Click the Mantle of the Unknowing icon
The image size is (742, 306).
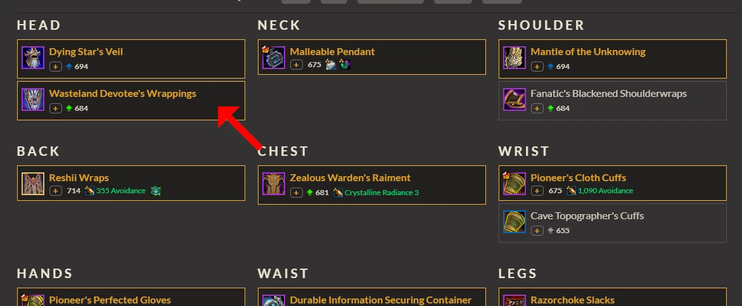(x=515, y=58)
